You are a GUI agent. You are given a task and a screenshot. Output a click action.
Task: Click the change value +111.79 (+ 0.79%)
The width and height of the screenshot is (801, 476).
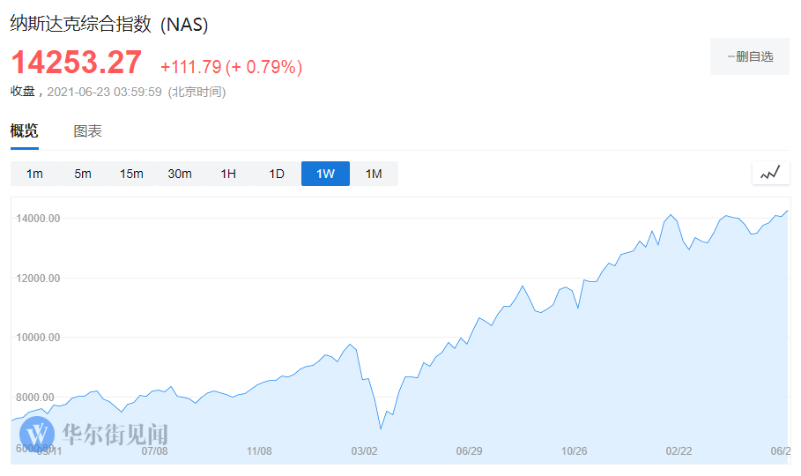(232, 66)
